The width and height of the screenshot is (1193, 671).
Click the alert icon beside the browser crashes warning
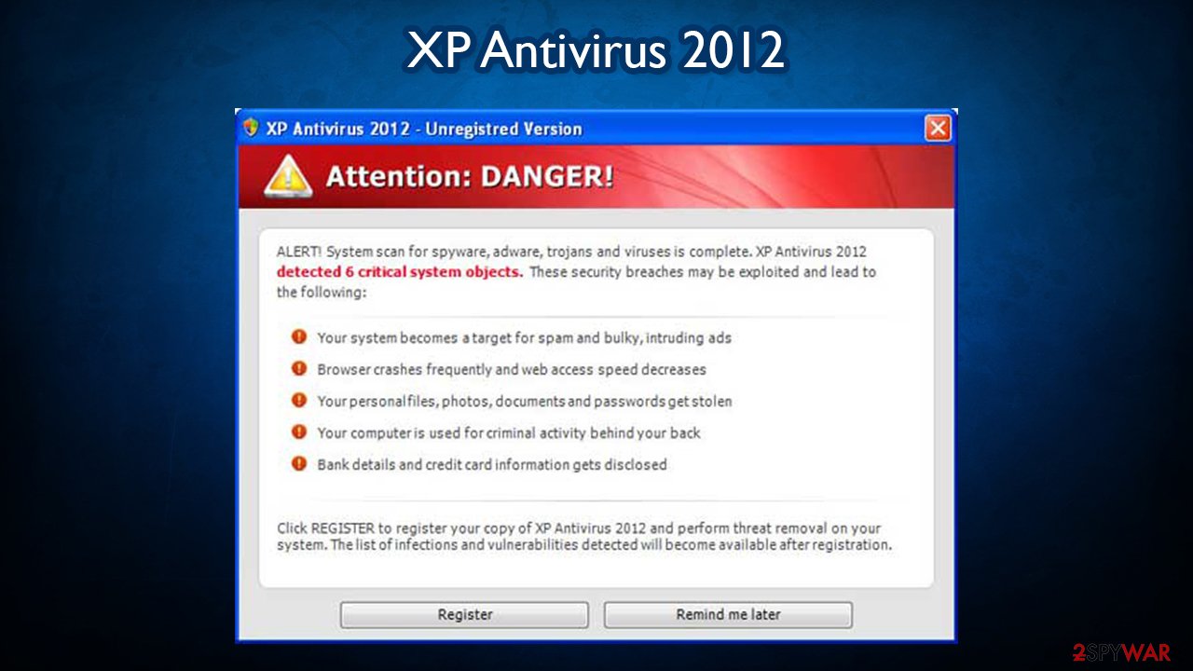(x=299, y=368)
